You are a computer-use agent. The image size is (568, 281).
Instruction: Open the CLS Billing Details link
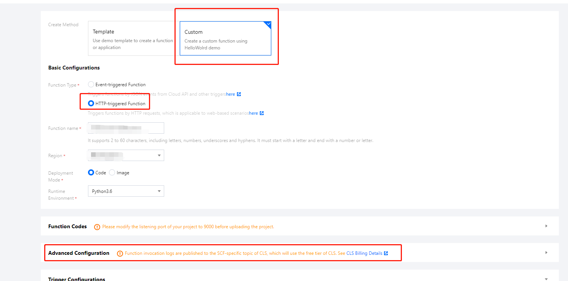click(x=364, y=253)
